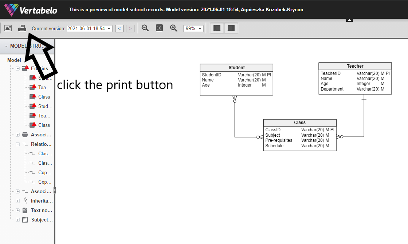Click the Subject... hatched area icon

coord(25,220)
